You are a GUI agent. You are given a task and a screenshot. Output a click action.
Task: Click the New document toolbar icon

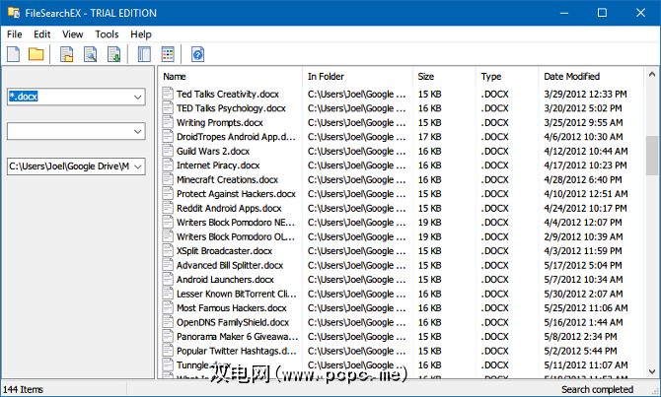pos(14,54)
